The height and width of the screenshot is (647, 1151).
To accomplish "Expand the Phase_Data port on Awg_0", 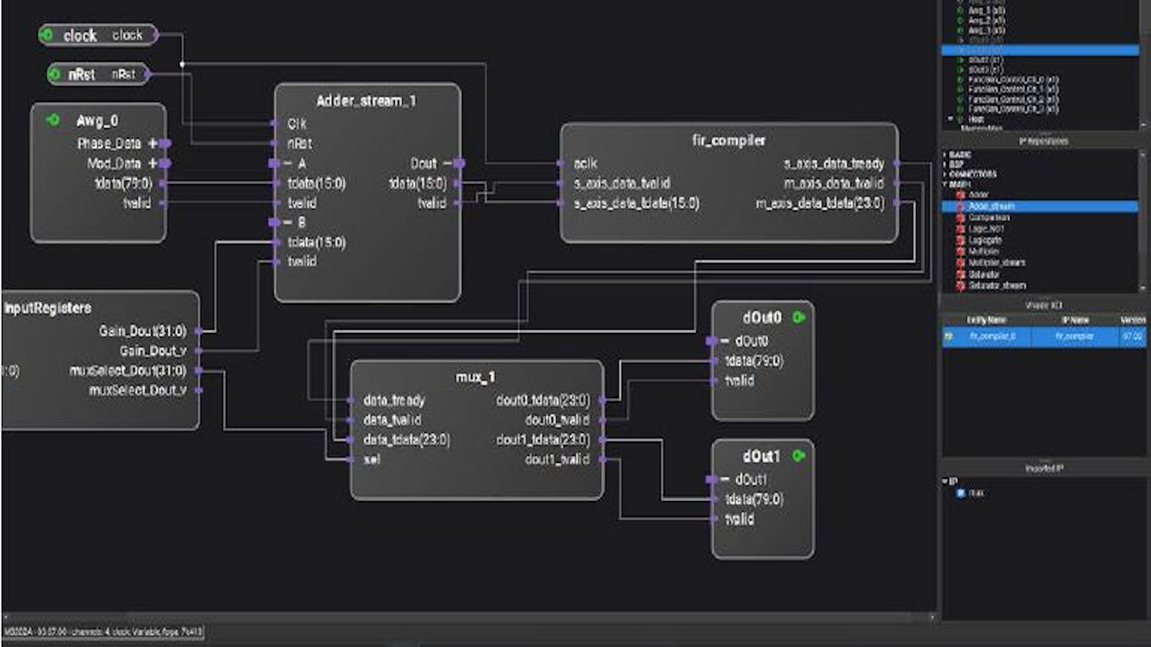I will pos(153,144).
